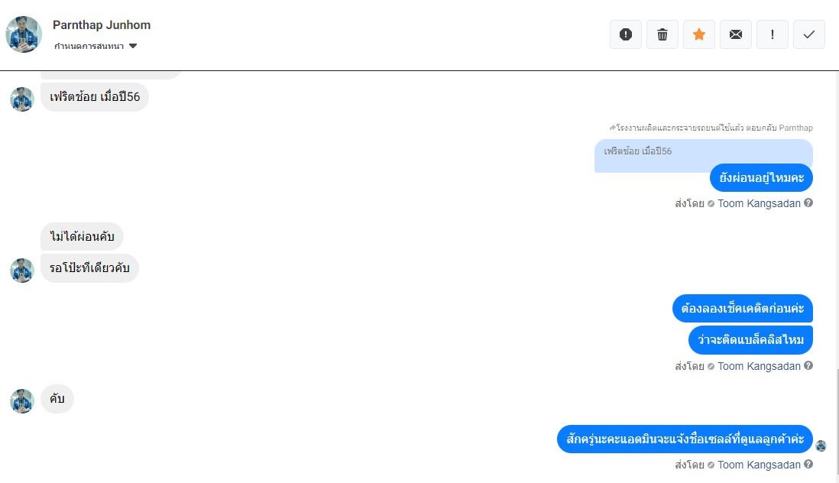This screenshot has height=483, width=839.
Task: Open Parnthap Junhom's profile name link
Action: [x=102, y=25]
